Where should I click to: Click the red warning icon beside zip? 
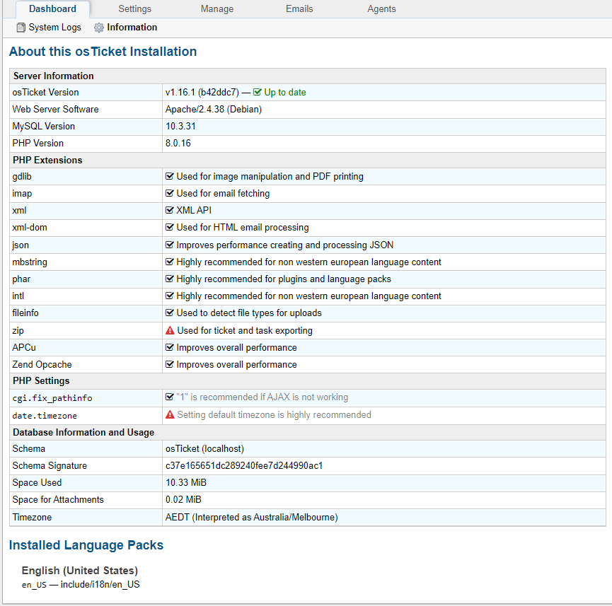coord(170,330)
